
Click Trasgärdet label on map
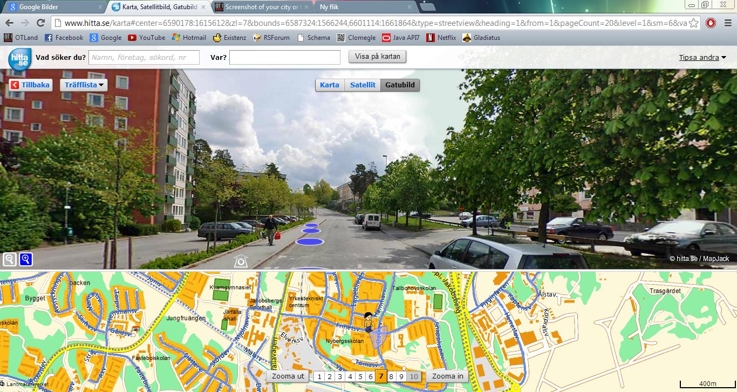coord(665,291)
